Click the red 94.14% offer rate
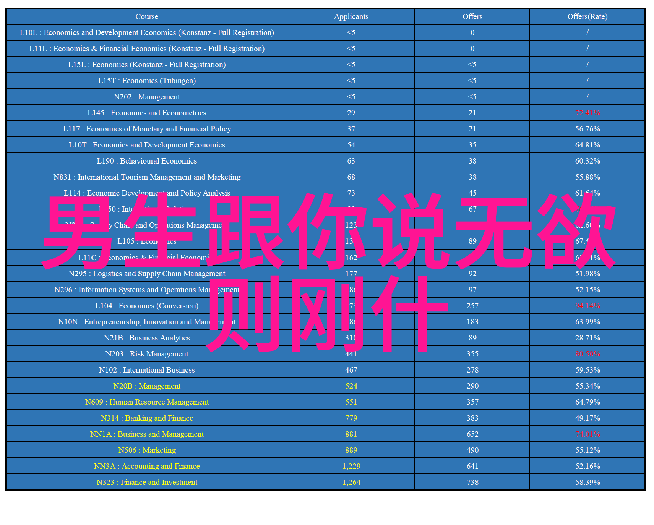Viewport: 654px width, 525px height. coord(587,306)
